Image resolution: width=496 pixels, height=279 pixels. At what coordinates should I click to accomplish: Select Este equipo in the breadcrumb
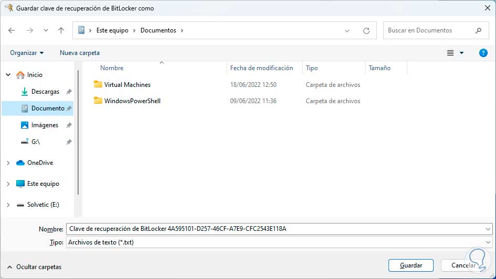[112, 30]
